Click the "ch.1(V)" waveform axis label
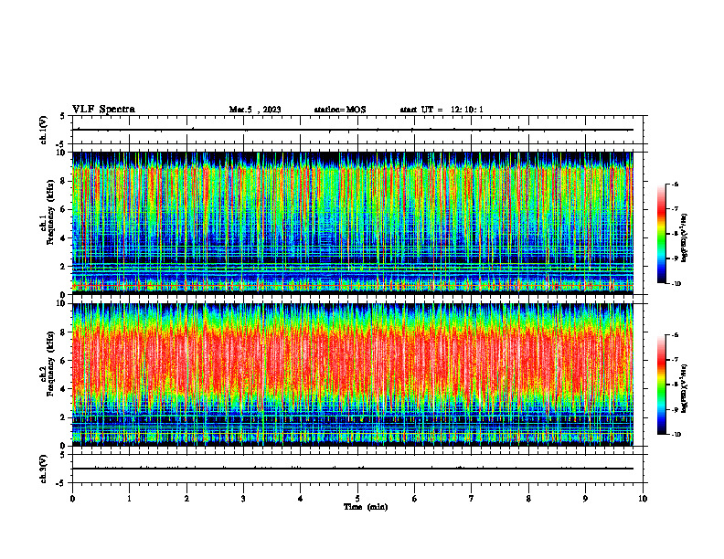Screen dimensions: 724x559 (43, 130)
